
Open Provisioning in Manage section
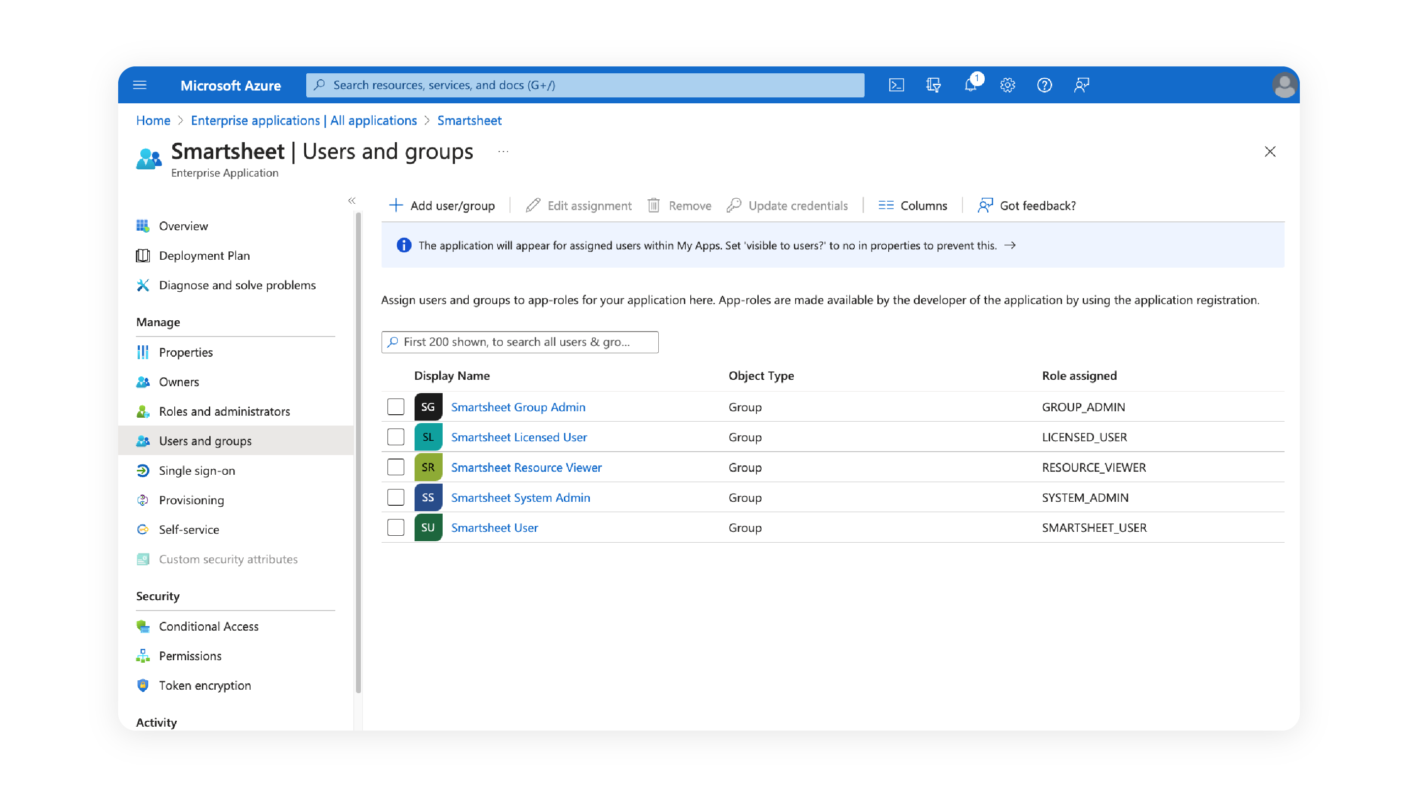tap(191, 500)
